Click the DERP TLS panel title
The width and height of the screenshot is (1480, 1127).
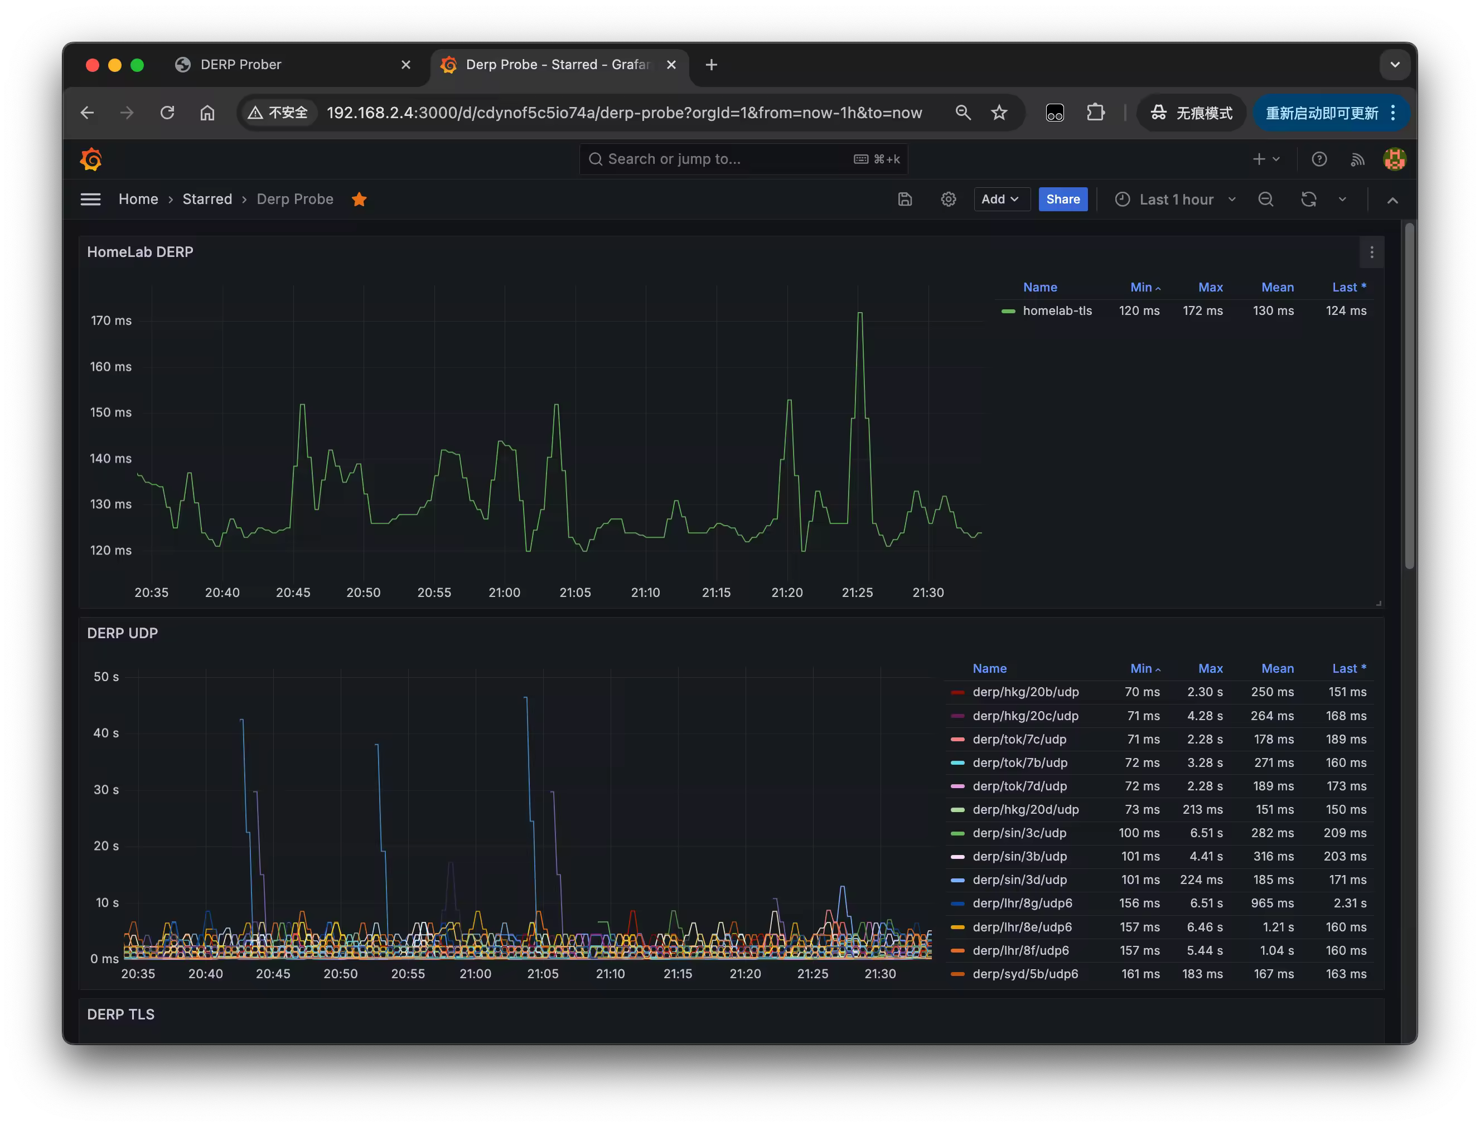[121, 1014]
